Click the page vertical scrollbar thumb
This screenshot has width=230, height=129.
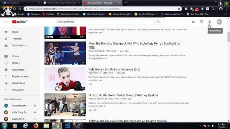229,37
